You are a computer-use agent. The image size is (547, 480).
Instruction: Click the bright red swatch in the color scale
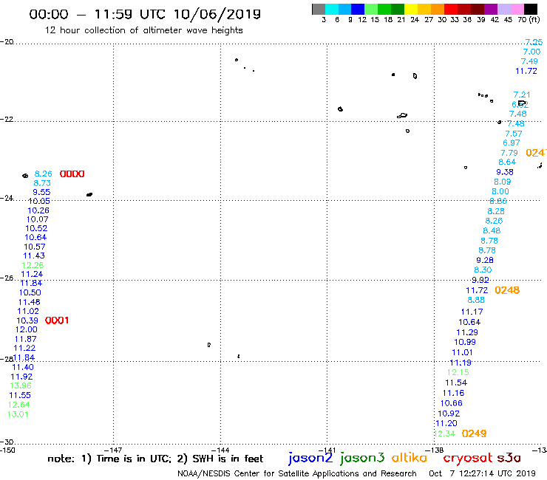point(451,9)
